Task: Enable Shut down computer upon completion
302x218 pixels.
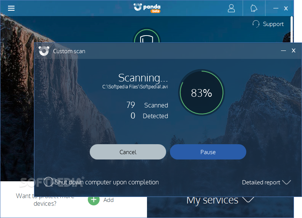Action: click(48, 182)
